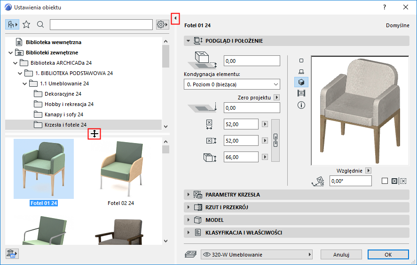Select Biblioteka wewnętrzna in tree
This screenshot has width=417, height=265.
pyautogui.click(x=54, y=42)
